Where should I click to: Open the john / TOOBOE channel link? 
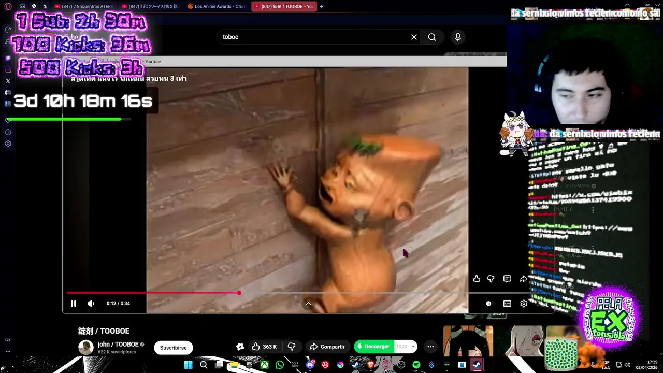(118, 345)
